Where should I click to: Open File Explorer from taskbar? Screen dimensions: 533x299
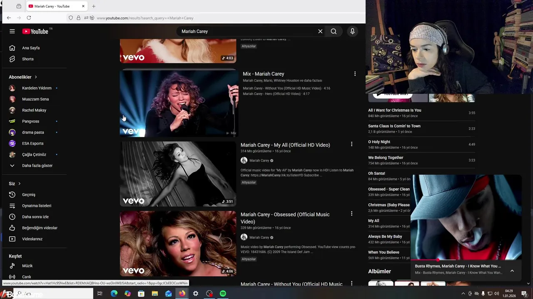pos(154,294)
